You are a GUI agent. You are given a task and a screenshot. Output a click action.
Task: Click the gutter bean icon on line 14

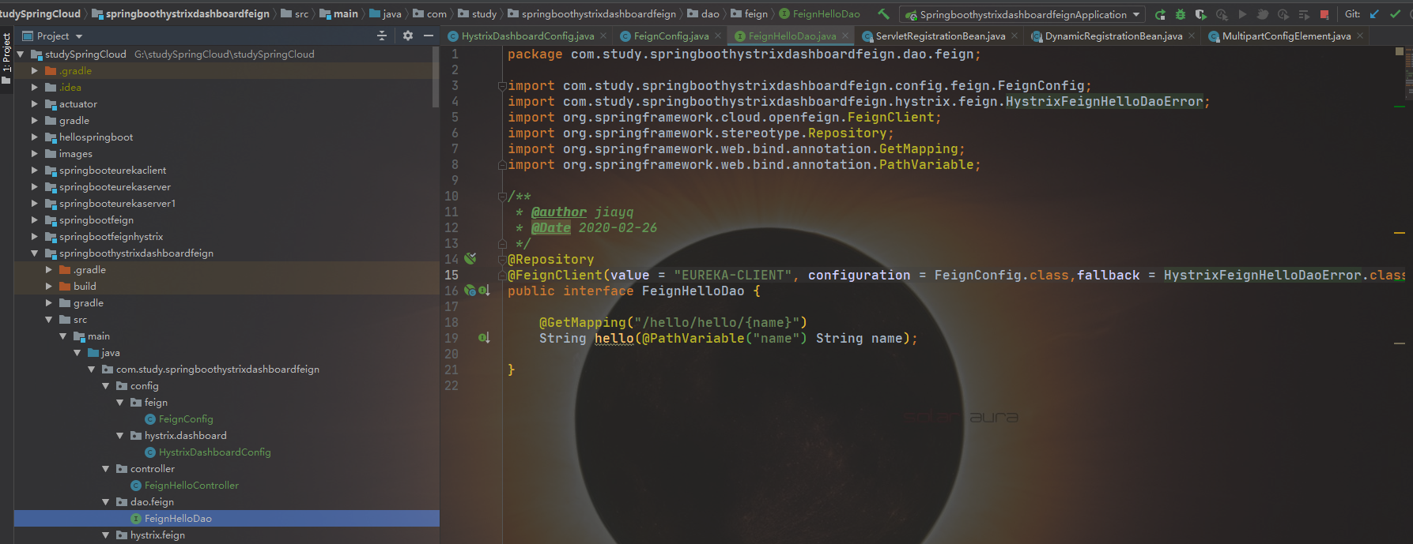(x=470, y=259)
